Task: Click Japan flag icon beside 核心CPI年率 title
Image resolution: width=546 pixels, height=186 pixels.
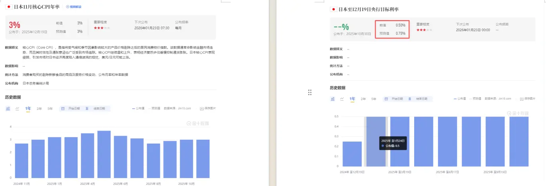Action: click(9, 7)
